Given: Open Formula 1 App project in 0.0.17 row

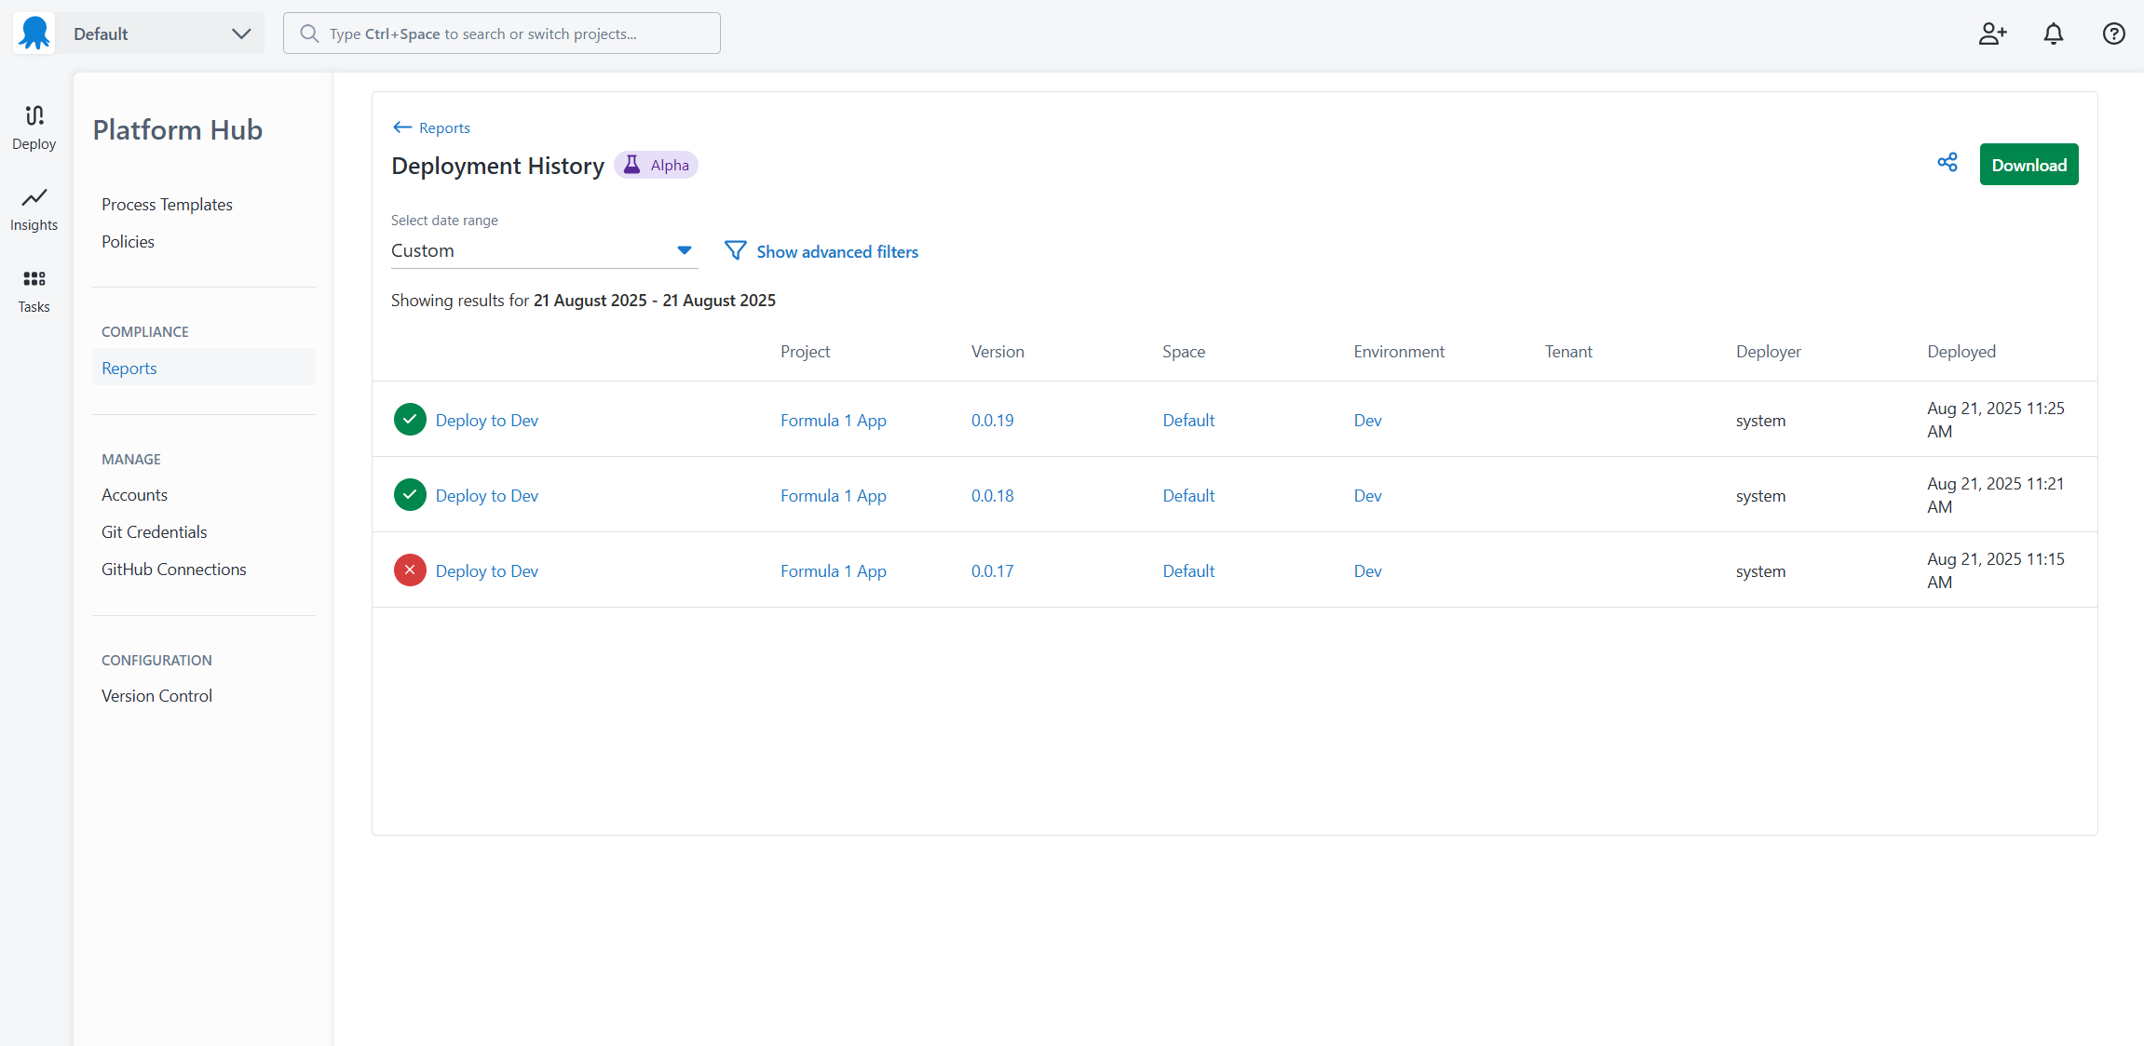Looking at the screenshot, I should coord(833,570).
